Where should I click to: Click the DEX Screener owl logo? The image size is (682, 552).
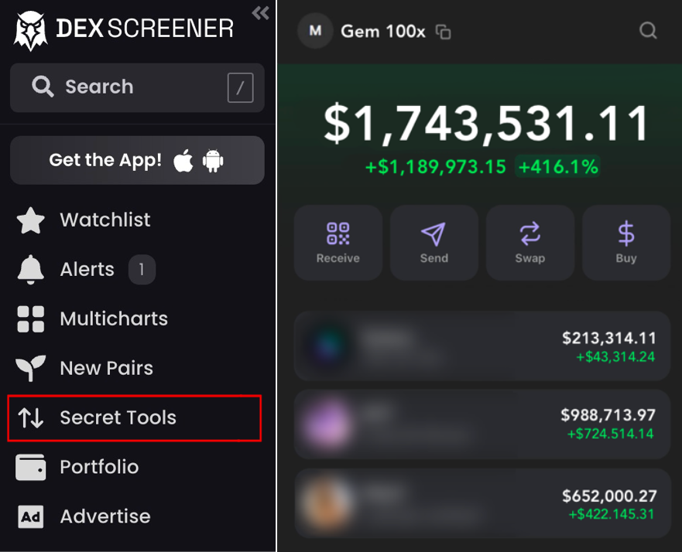(x=30, y=30)
